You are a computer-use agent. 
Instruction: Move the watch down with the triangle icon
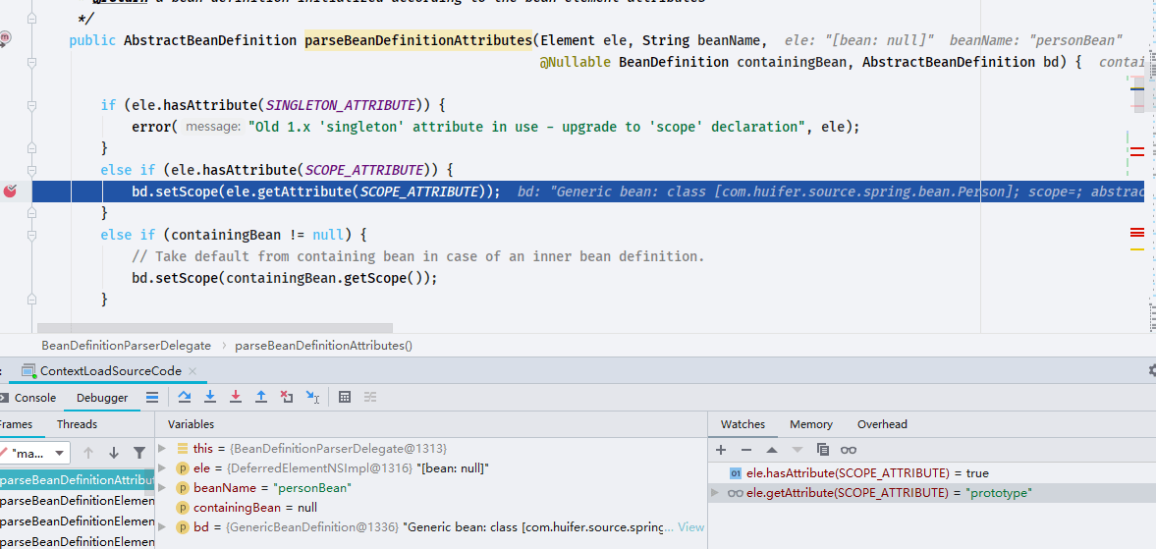[797, 450]
